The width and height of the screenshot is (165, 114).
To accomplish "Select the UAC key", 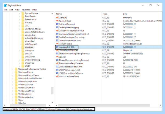I will [x=27, y=26].
